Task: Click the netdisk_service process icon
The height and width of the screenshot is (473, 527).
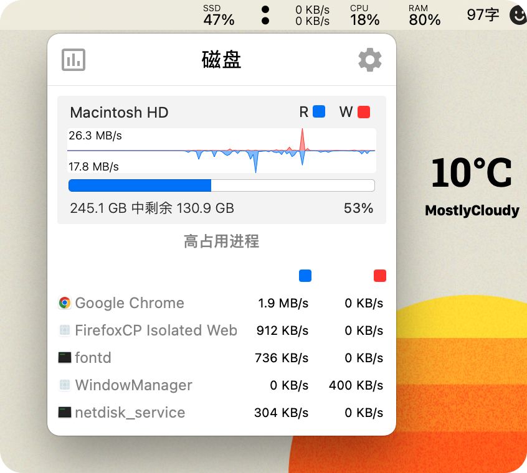Action: (65, 412)
